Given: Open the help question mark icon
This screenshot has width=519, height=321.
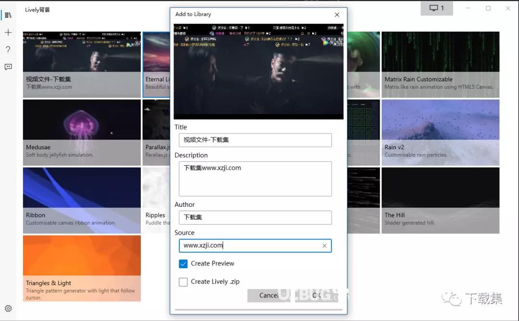Looking at the screenshot, I should pyautogui.click(x=8, y=49).
